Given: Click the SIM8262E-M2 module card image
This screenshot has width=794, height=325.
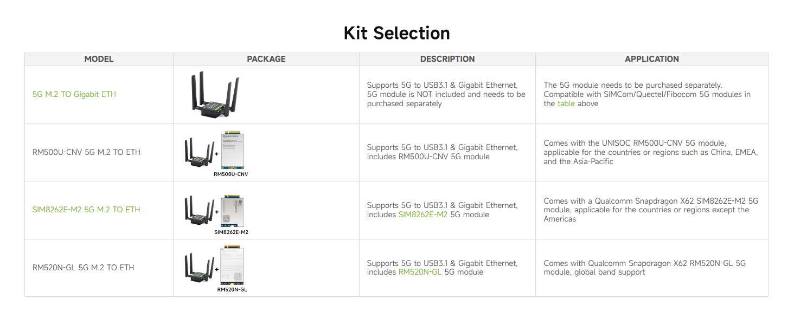Looking at the screenshot, I should [x=233, y=211].
